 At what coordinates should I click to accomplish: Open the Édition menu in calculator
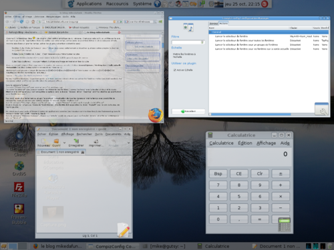245,143
